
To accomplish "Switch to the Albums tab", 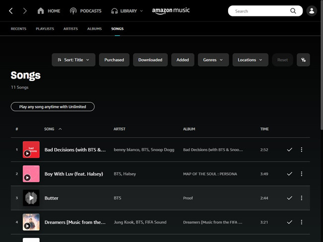I will 94,29.
